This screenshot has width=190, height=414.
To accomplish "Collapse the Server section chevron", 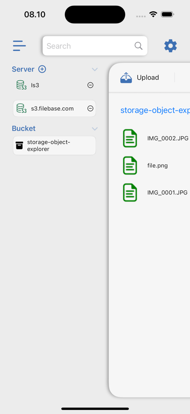I will [95, 70].
